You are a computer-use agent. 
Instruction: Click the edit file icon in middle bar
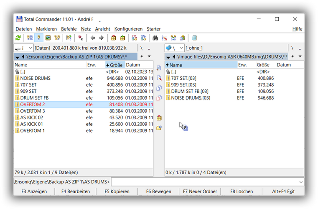pyautogui.click(x=159, y=78)
